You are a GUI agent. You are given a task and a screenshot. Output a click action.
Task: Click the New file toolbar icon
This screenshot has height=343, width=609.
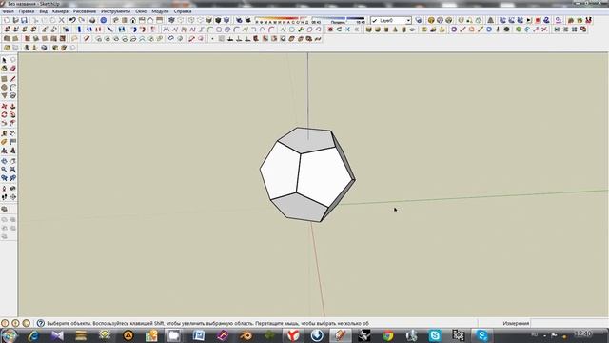tap(7, 20)
